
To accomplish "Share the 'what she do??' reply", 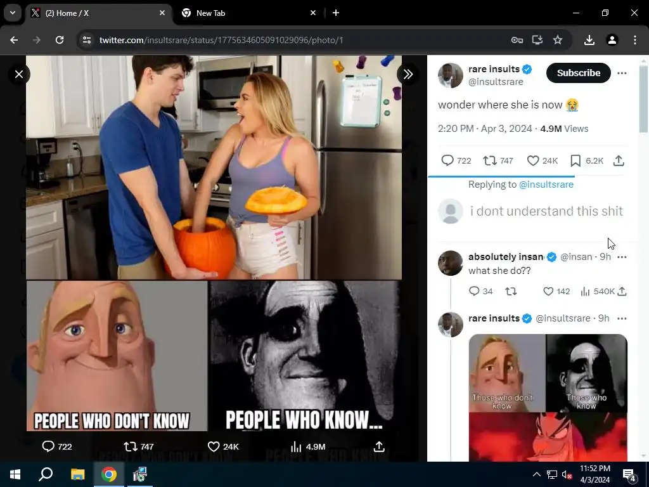I will click(622, 291).
